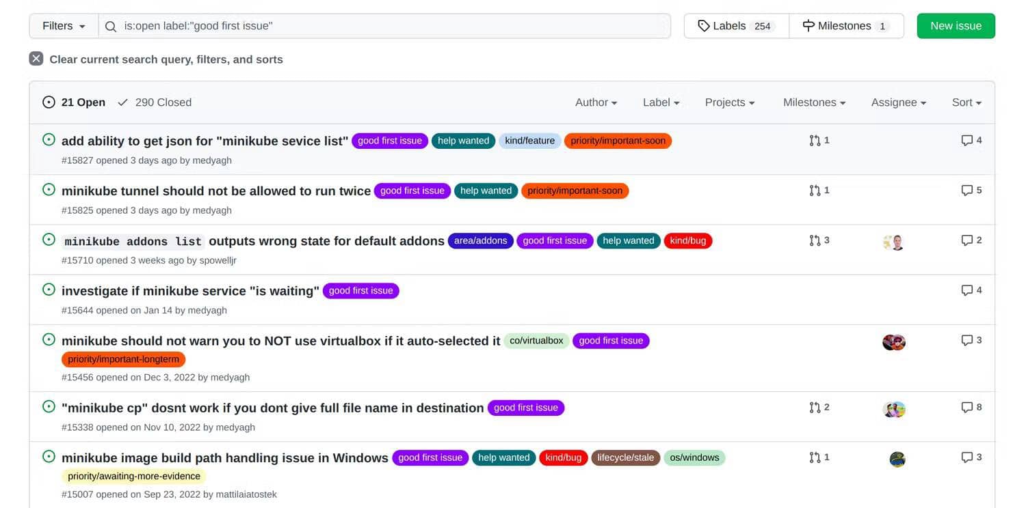Click area/addons label
The height and width of the screenshot is (508, 1026).
481,240
